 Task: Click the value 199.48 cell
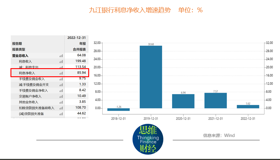point(80,61)
